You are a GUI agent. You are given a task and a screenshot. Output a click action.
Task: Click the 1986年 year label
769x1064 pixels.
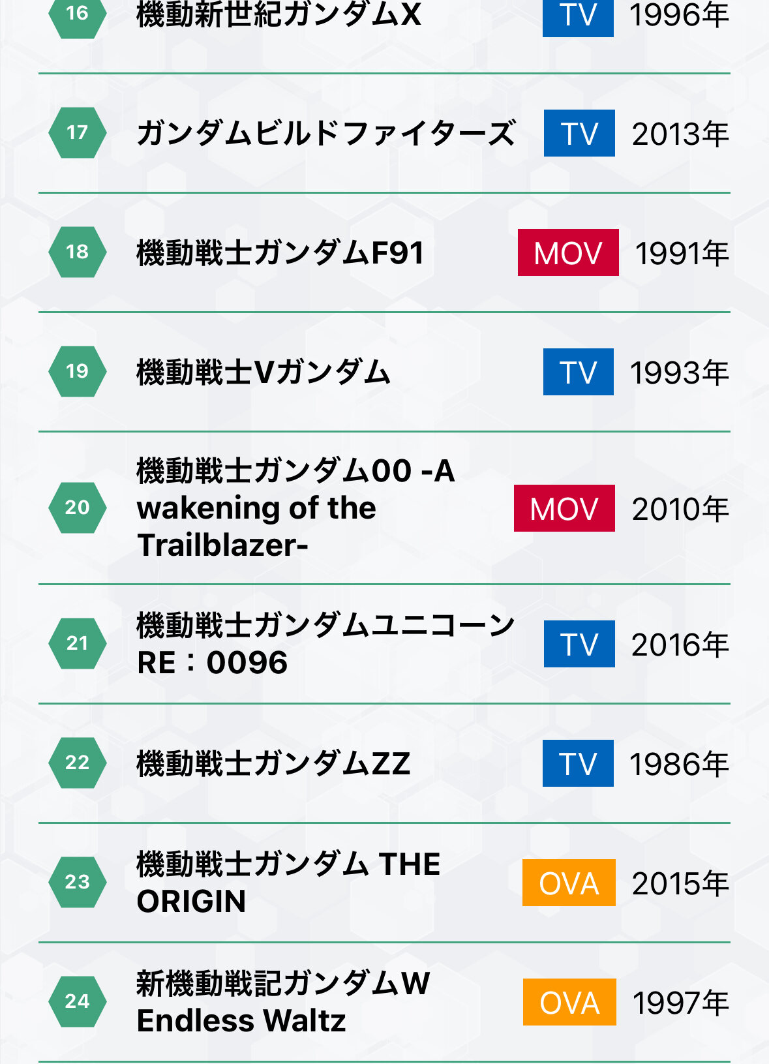(x=679, y=764)
